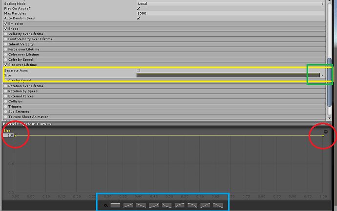
Task: Expand the Rotation over Lifetime module header
Action: pos(165,86)
